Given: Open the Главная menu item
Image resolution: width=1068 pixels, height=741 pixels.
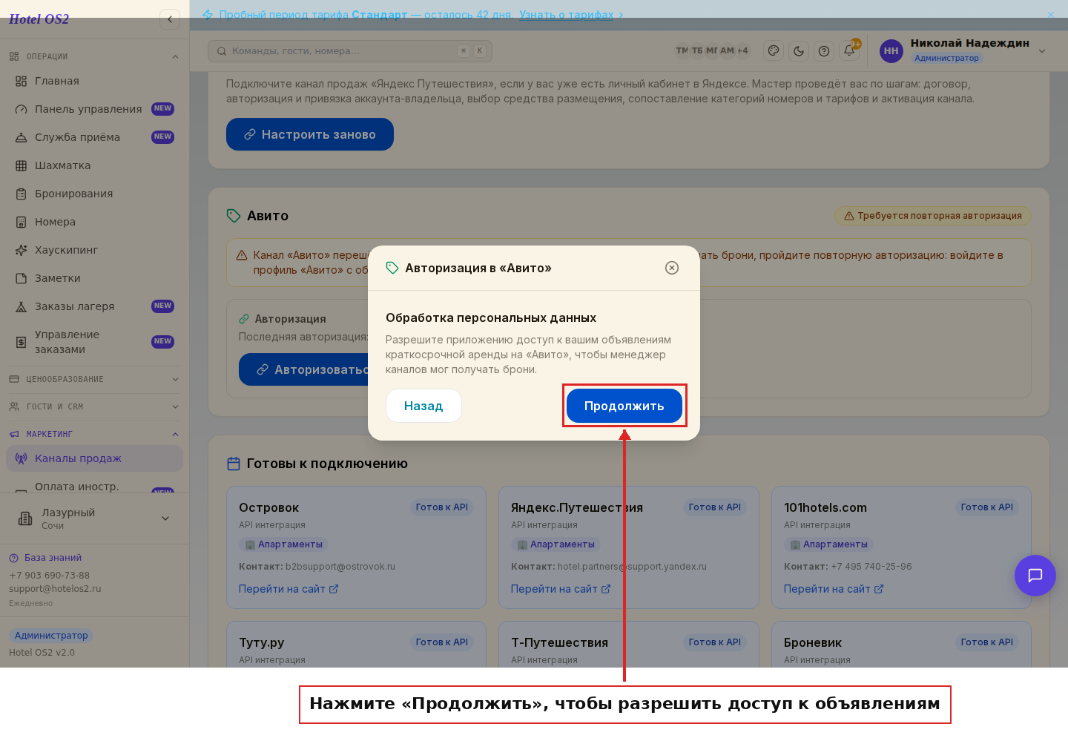Looking at the screenshot, I should pyautogui.click(x=94, y=81).
